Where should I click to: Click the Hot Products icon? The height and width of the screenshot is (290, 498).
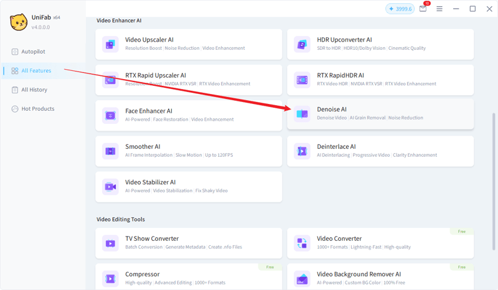(x=15, y=109)
